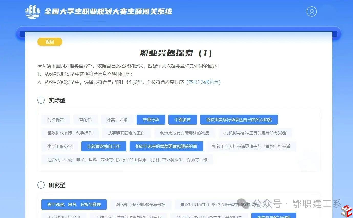Click the building logo in header
This screenshot has width=353, height=218.
[33, 12]
